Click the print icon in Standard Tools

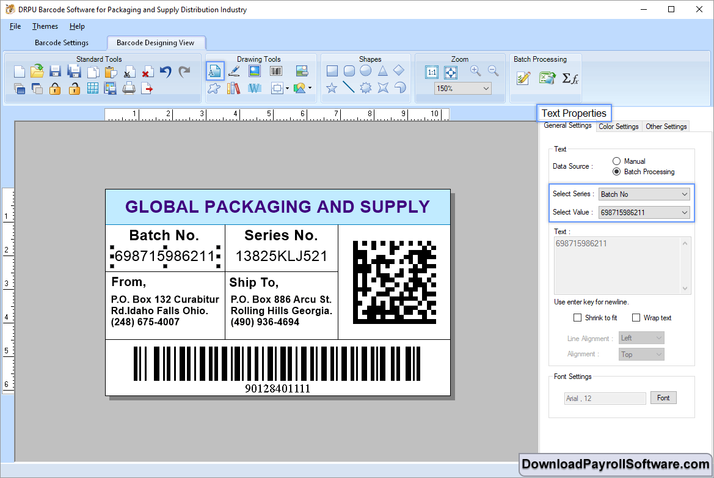click(129, 89)
